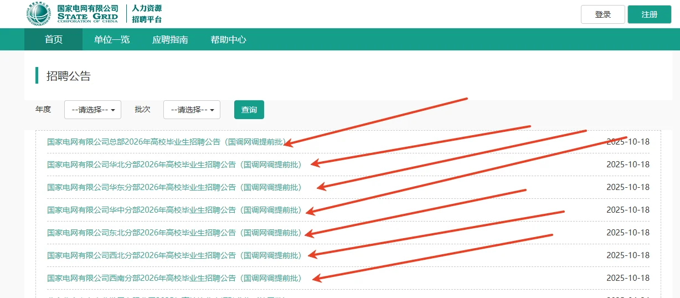Open the 华东分部 recruitment announcement

click(174, 187)
